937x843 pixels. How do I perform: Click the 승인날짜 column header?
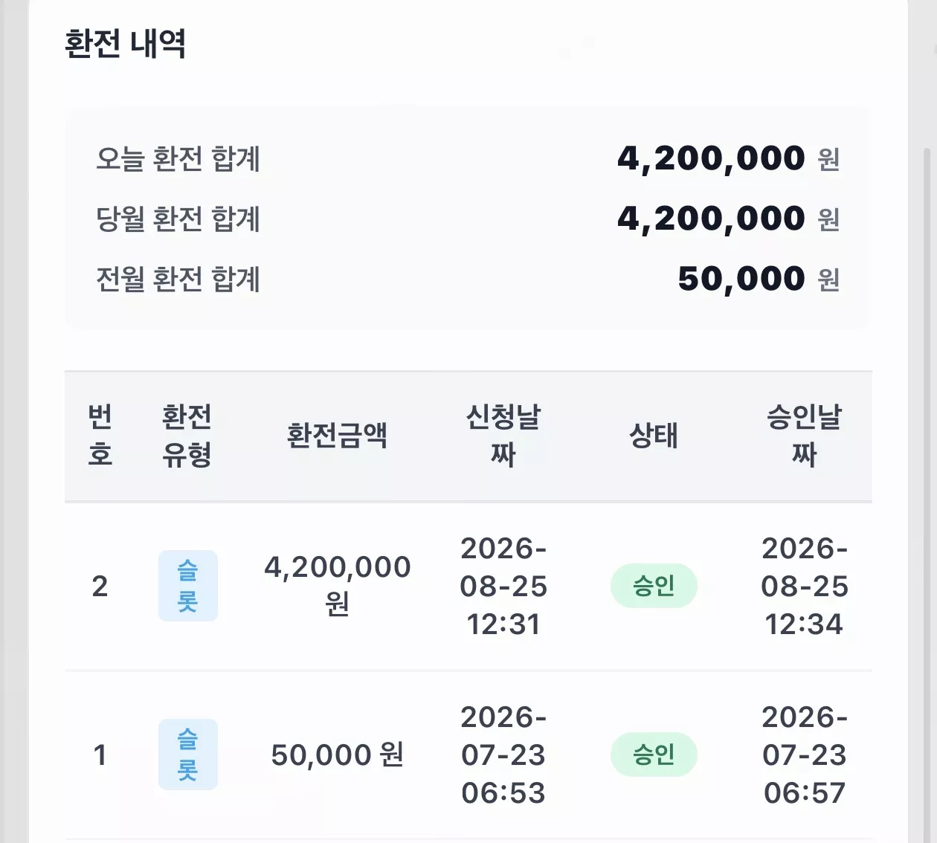(805, 436)
